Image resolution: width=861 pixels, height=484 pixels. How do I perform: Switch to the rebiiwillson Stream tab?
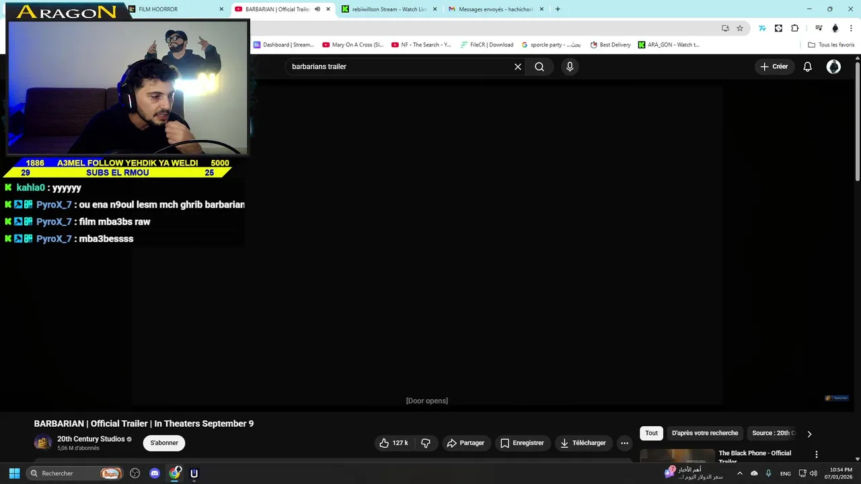point(389,9)
